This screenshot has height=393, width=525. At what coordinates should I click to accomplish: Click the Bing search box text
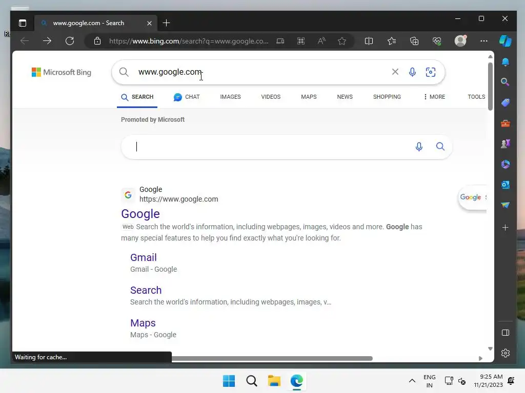(170, 72)
